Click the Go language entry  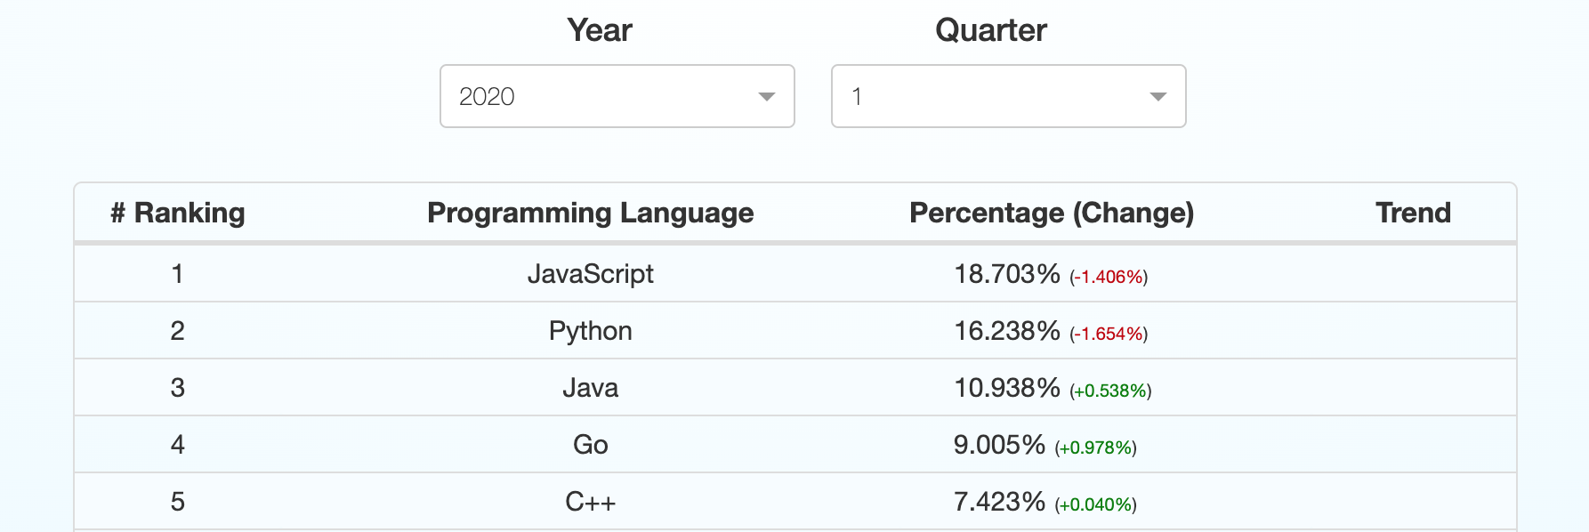(590, 445)
